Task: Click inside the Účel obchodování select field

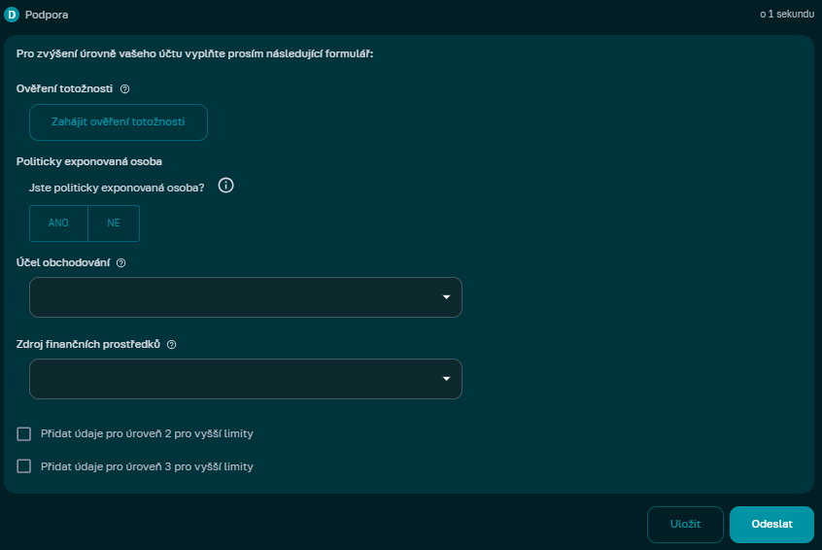Action: (233, 297)
